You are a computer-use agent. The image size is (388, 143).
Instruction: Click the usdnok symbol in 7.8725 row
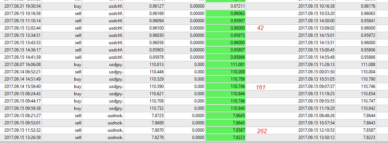pyautogui.click(x=116, y=116)
